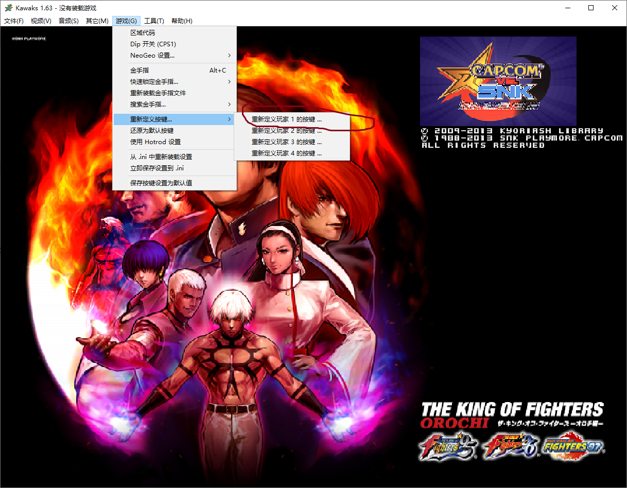Image resolution: width=627 pixels, height=488 pixels.
Task: Open the 帮助(H) menu
Action: 182,21
